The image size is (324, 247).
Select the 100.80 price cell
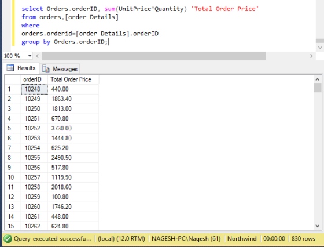pyautogui.click(x=73, y=197)
